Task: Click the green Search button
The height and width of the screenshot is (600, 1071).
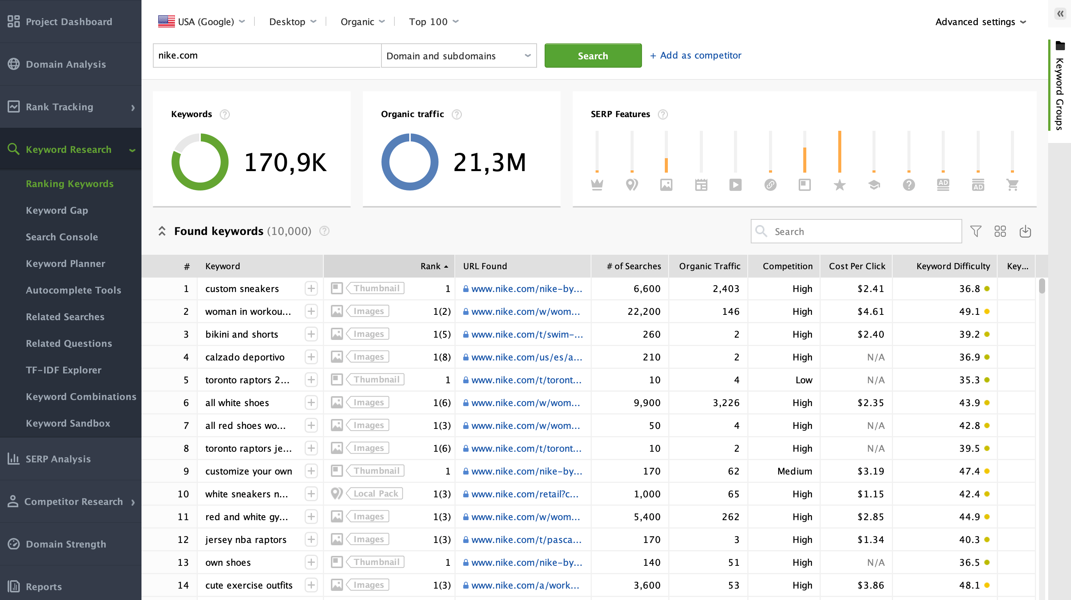Action: pyautogui.click(x=593, y=56)
